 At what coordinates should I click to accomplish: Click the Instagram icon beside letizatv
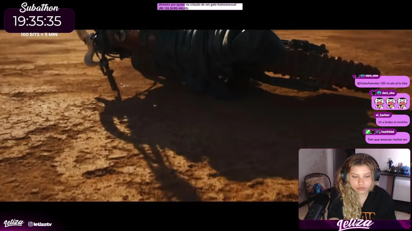(30, 224)
